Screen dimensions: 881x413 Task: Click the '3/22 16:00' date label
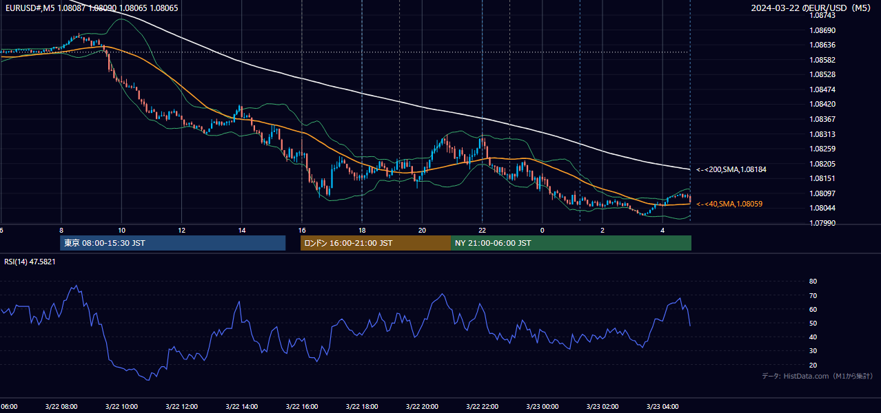pyautogui.click(x=302, y=407)
